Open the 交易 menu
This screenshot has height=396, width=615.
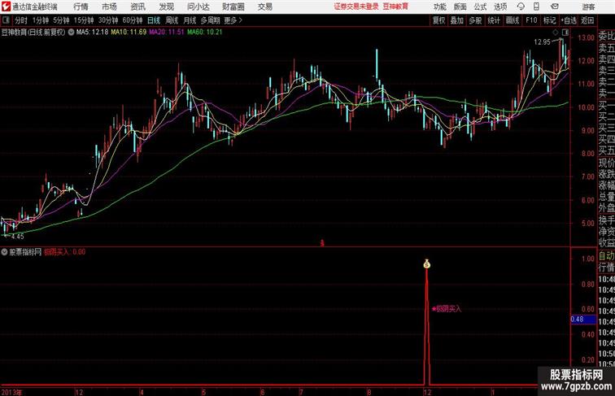pos(264,7)
